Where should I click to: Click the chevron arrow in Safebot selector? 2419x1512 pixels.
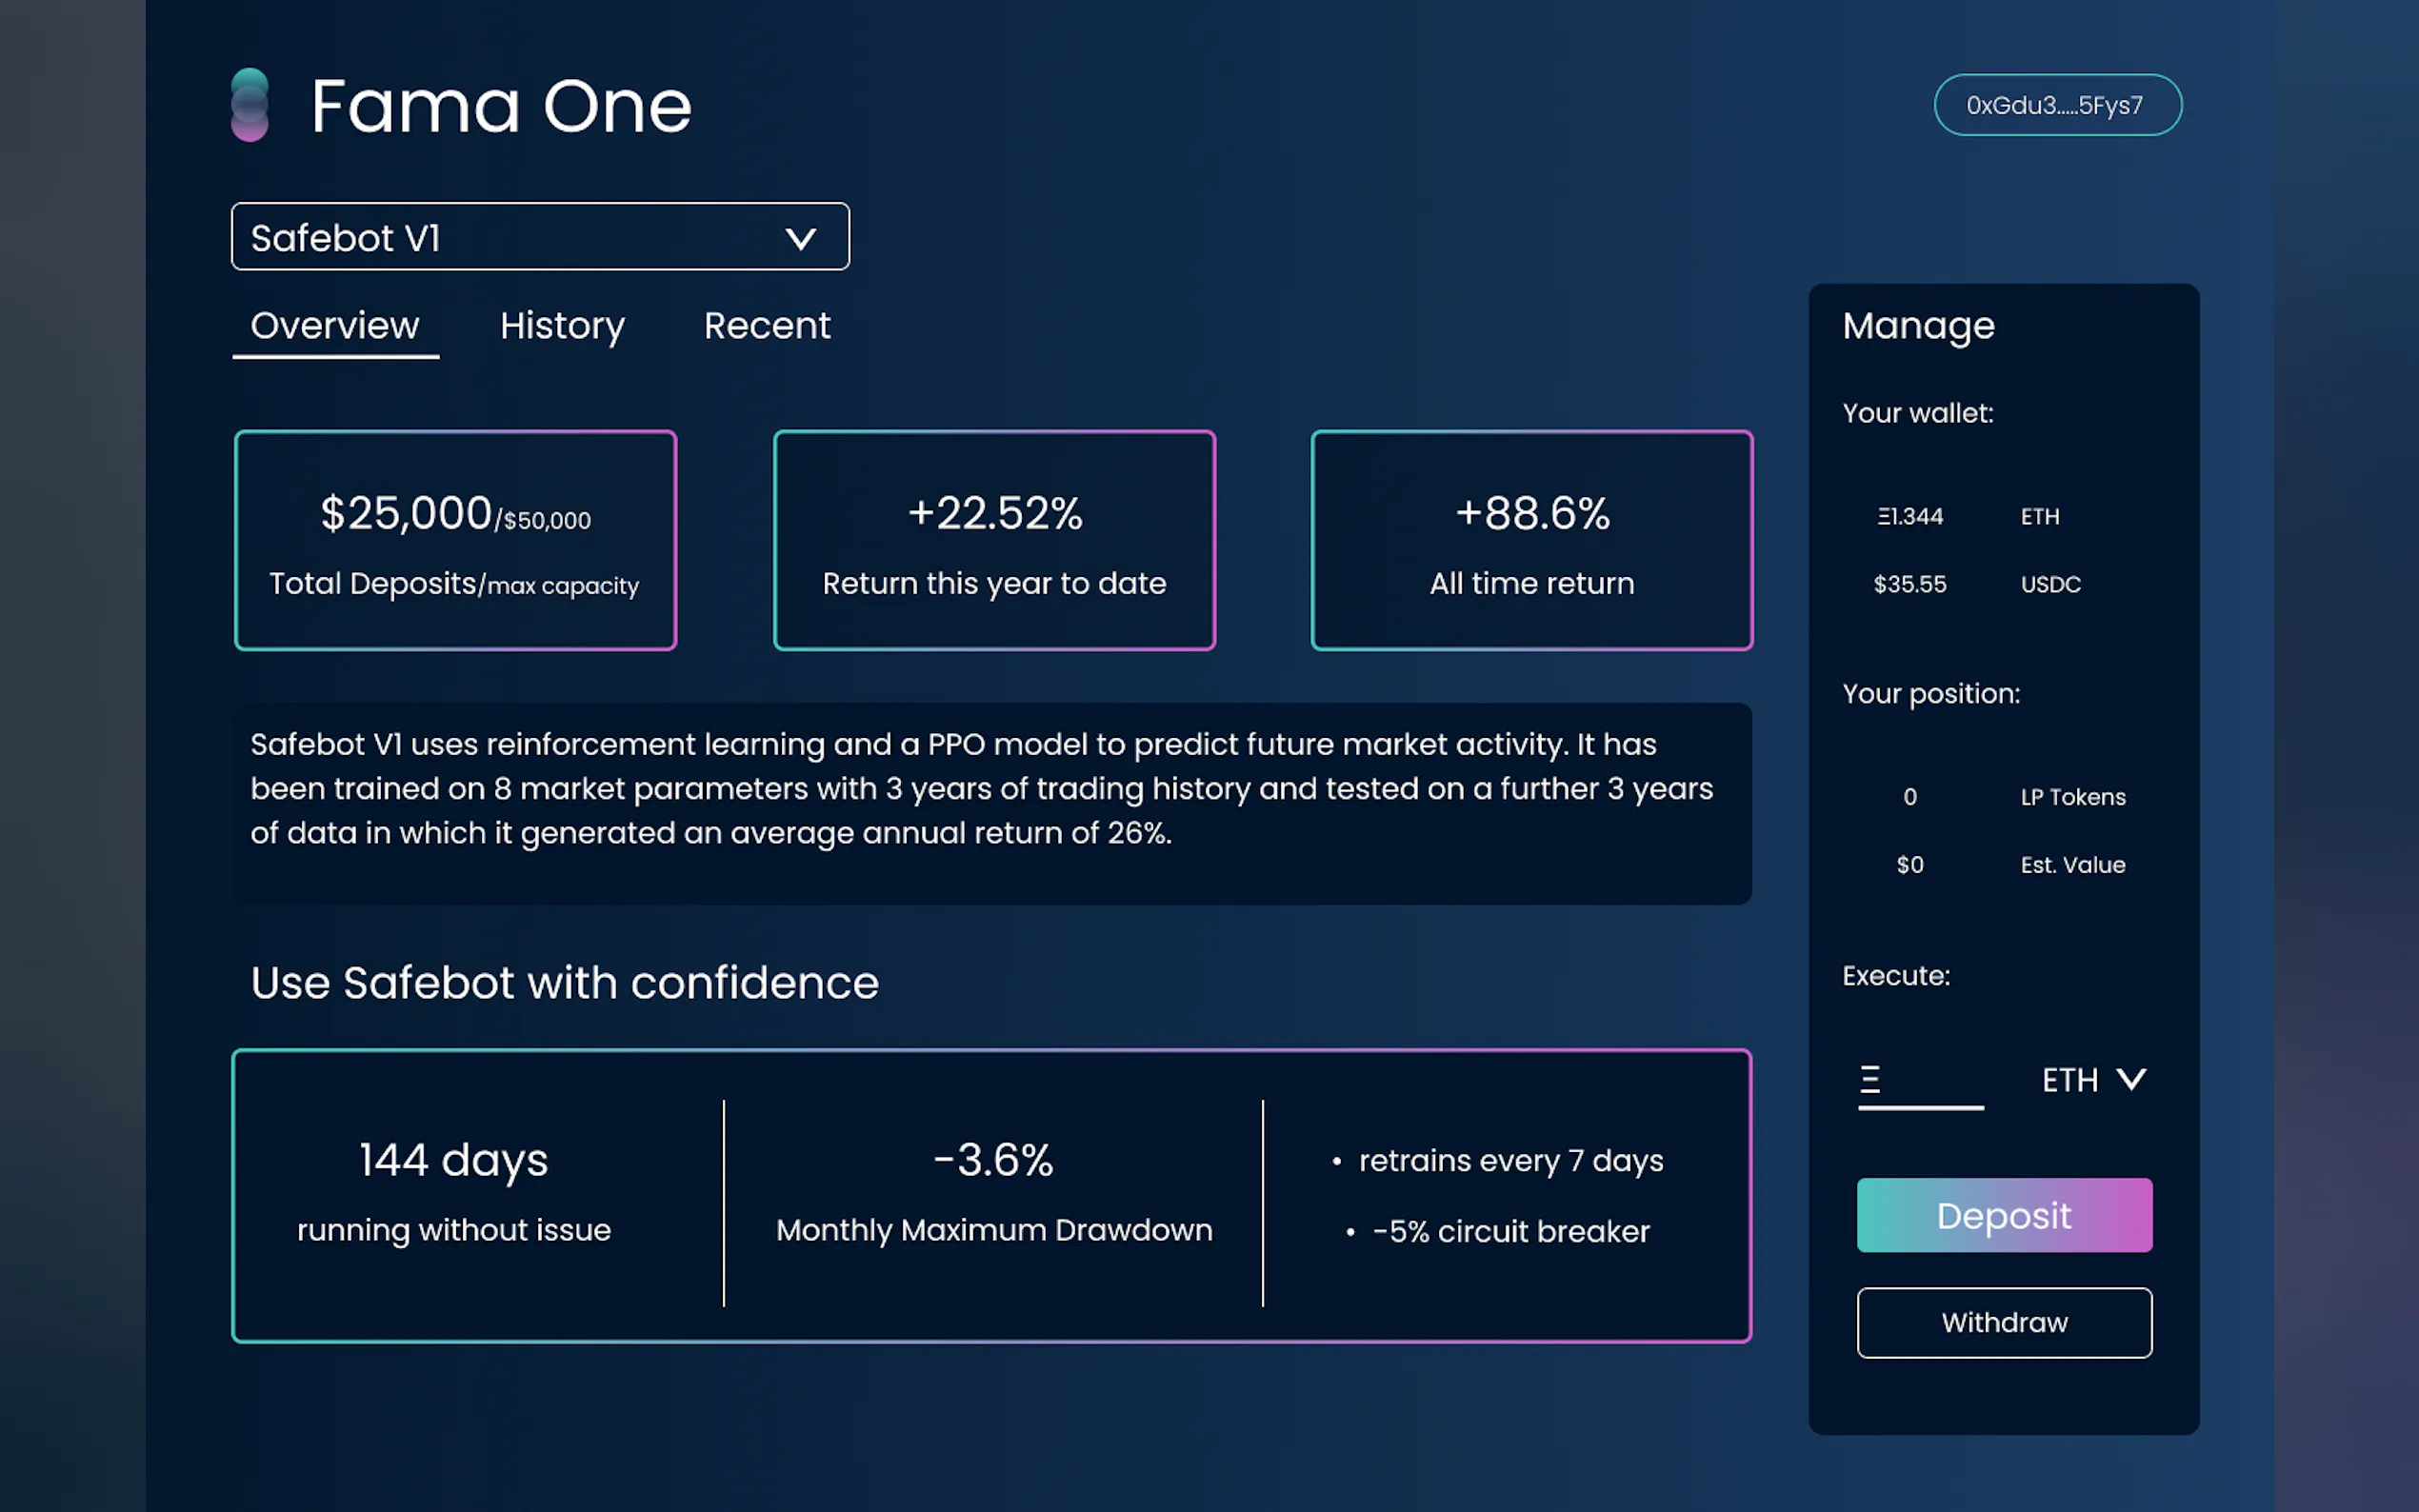800,238
